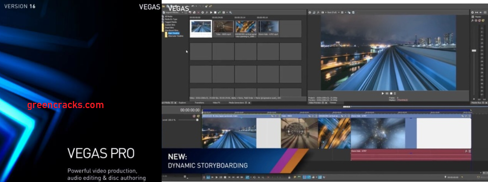Open the Master Bus tab

coord(476,103)
